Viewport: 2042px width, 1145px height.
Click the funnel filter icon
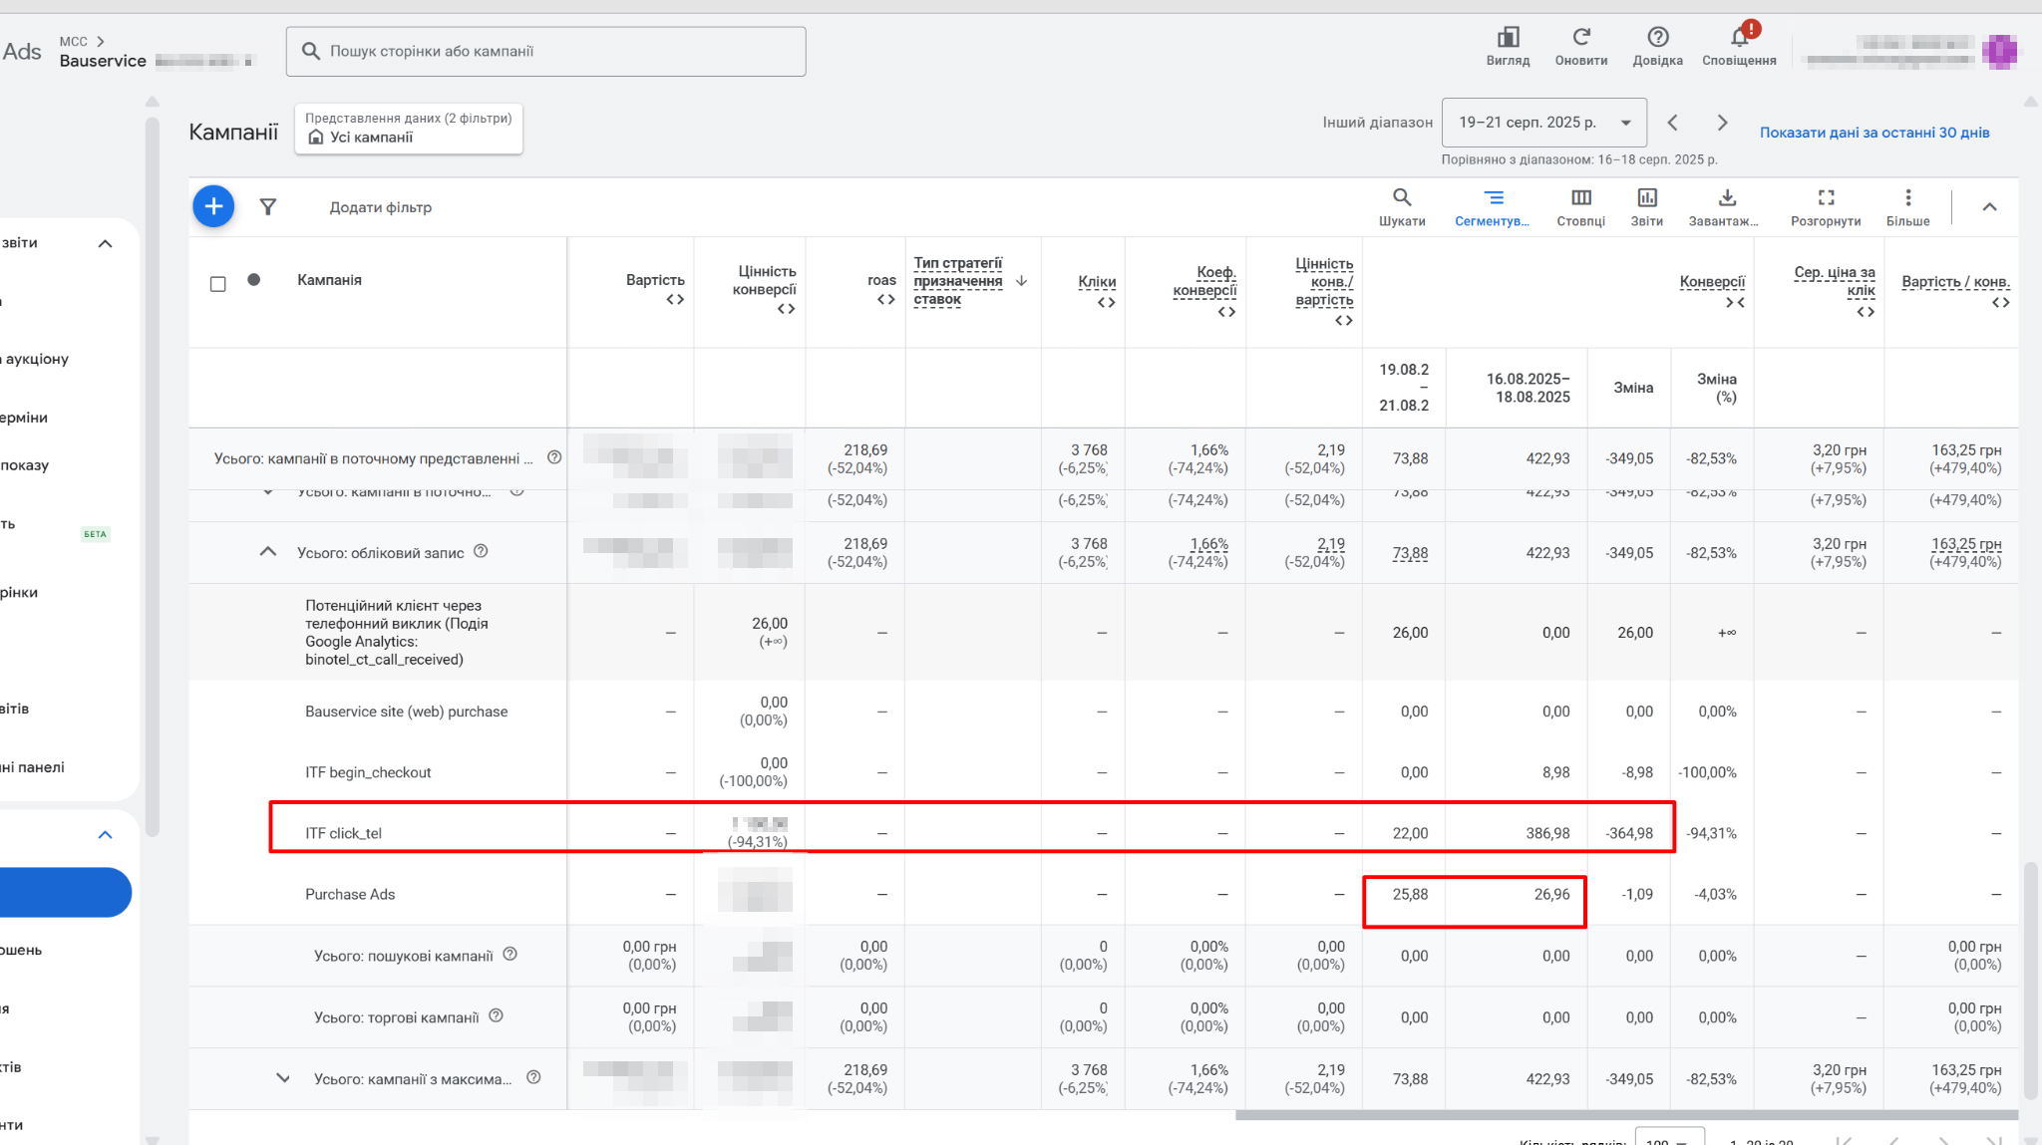tap(267, 206)
